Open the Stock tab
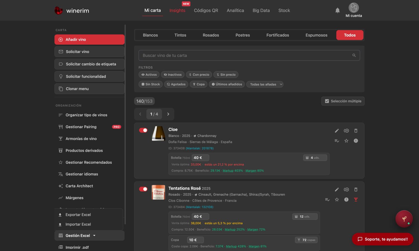Viewport: 419px width, 251px height. click(284, 10)
